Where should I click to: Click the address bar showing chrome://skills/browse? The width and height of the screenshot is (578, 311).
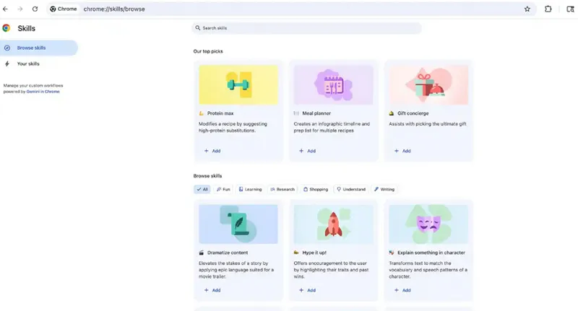pyautogui.click(x=291, y=9)
